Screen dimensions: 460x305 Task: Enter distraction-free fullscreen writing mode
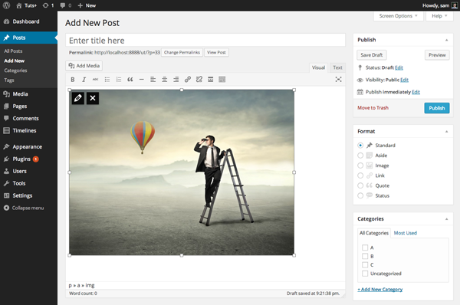coord(338,80)
